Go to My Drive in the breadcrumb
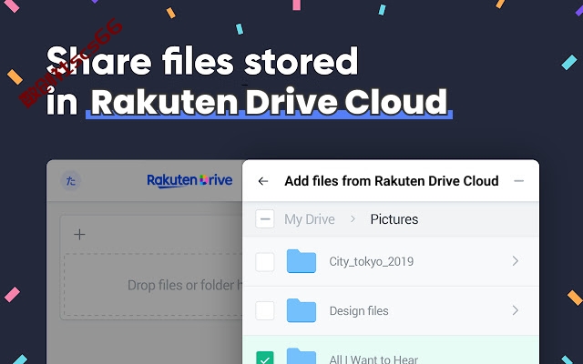 coord(310,219)
